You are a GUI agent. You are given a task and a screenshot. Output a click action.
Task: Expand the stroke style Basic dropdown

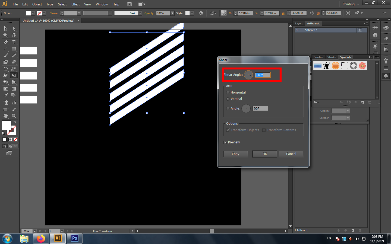(x=140, y=13)
